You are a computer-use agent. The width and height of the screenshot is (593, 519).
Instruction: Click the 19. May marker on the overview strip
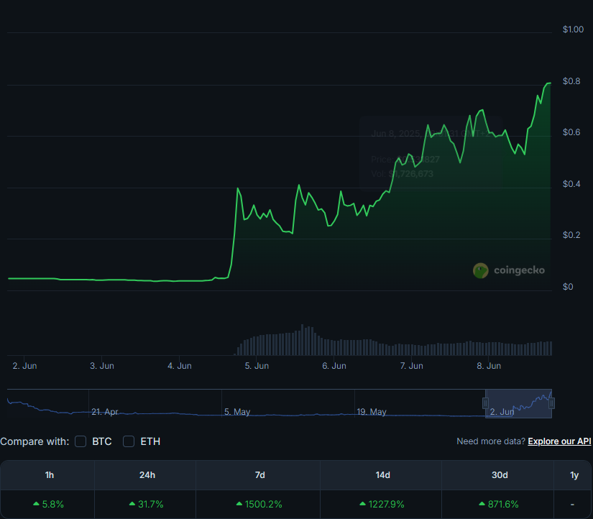pos(372,412)
